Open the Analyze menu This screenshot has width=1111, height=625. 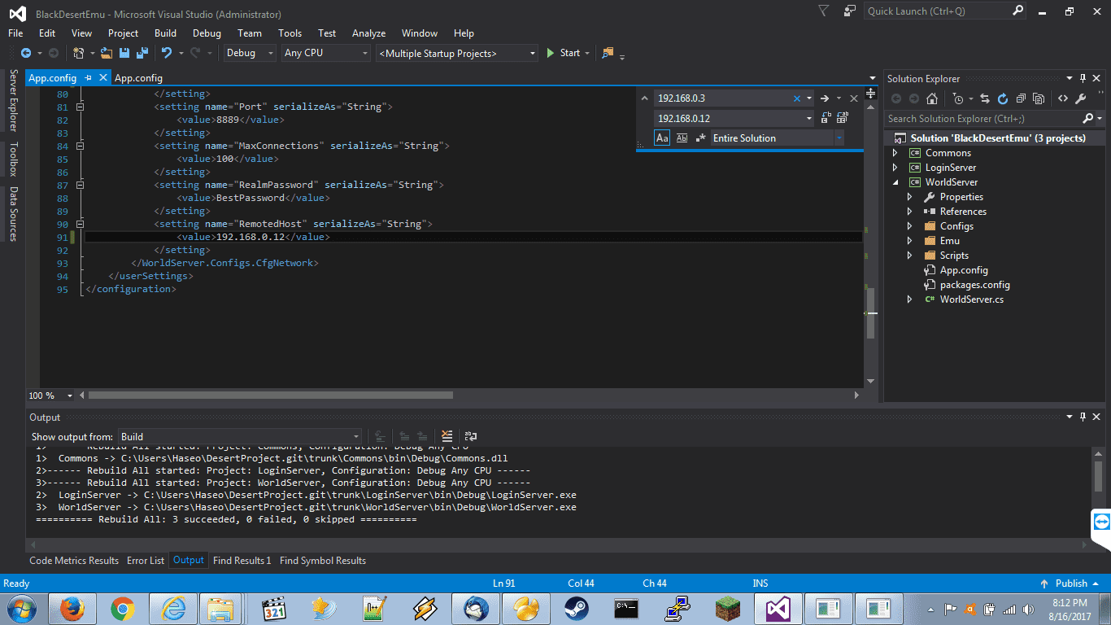click(368, 33)
